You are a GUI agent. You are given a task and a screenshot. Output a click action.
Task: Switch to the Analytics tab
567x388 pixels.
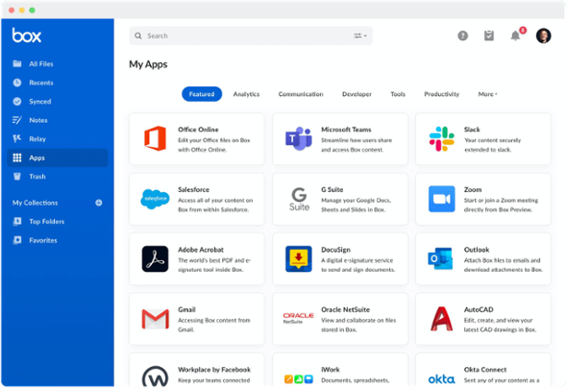tap(246, 94)
